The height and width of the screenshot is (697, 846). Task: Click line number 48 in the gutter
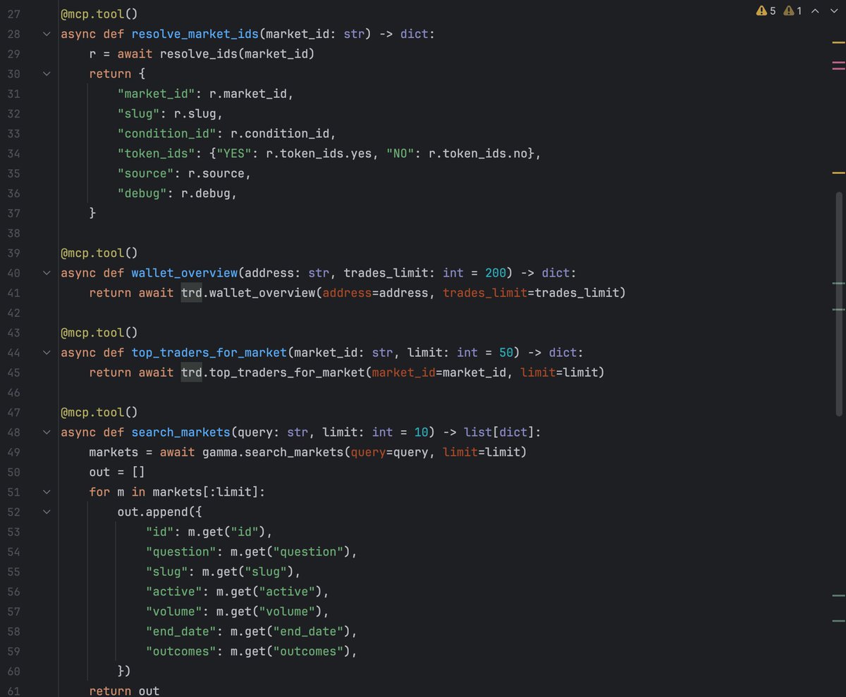pyautogui.click(x=16, y=432)
